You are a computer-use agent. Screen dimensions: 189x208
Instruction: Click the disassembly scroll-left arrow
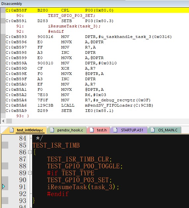coord(3,121)
